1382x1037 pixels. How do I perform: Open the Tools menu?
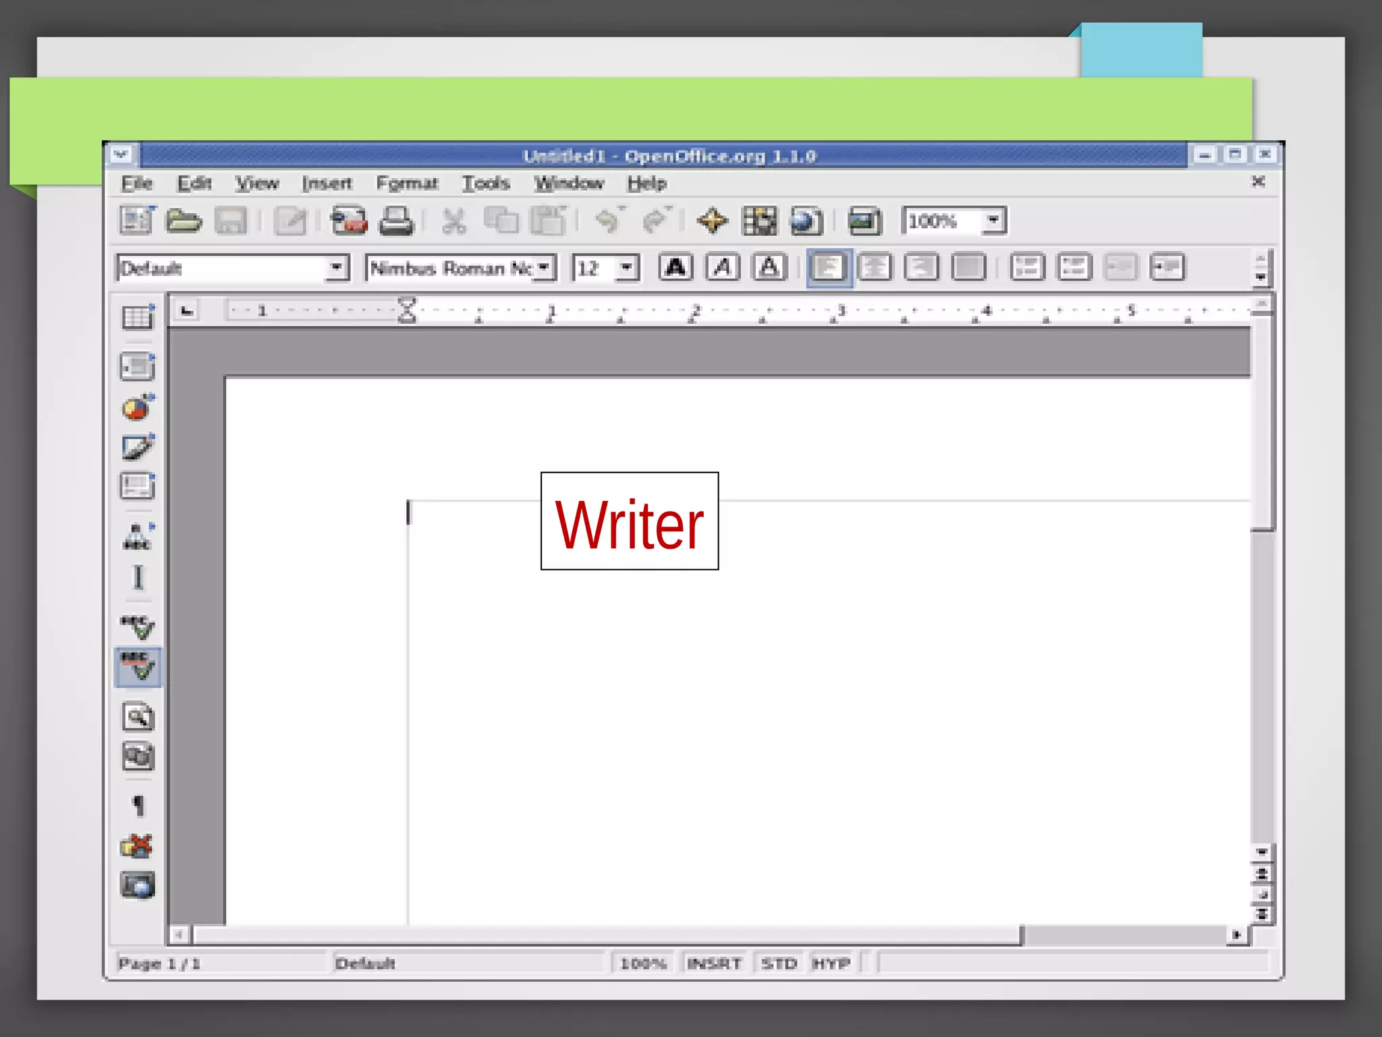click(x=486, y=184)
